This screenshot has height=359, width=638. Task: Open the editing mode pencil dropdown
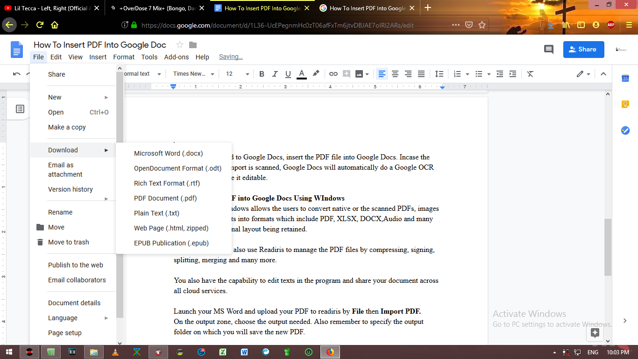click(x=583, y=74)
